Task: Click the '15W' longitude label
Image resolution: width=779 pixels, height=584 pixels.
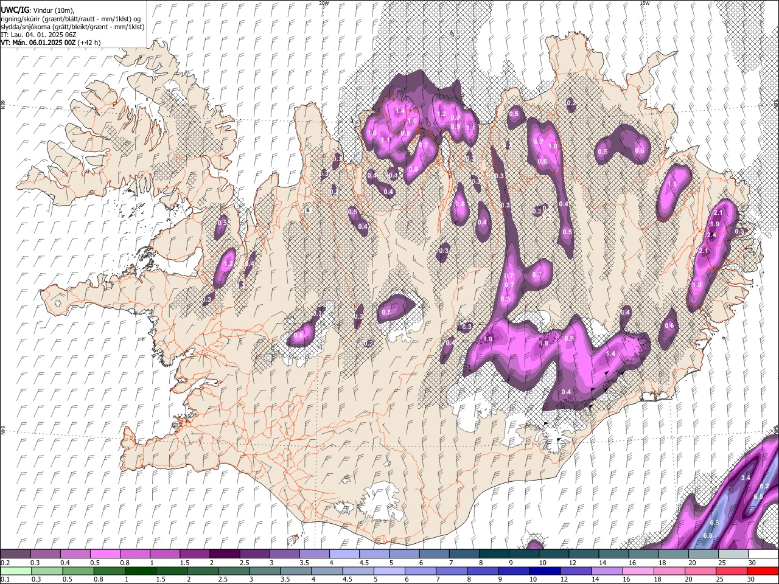Action: [645, 3]
